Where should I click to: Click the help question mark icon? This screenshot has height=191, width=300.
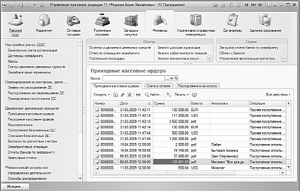(x=194, y=94)
